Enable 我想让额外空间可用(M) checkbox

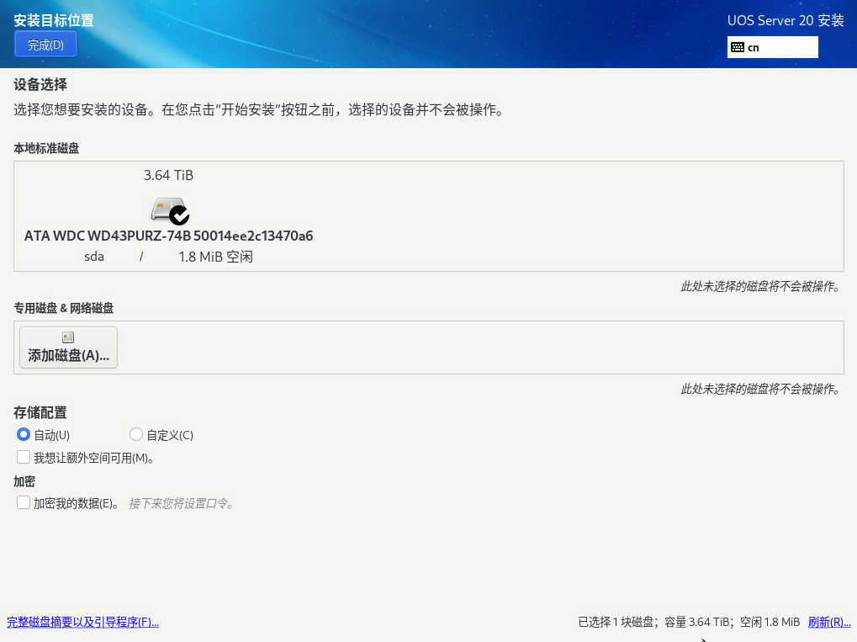pyautogui.click(x=24, y=457)
